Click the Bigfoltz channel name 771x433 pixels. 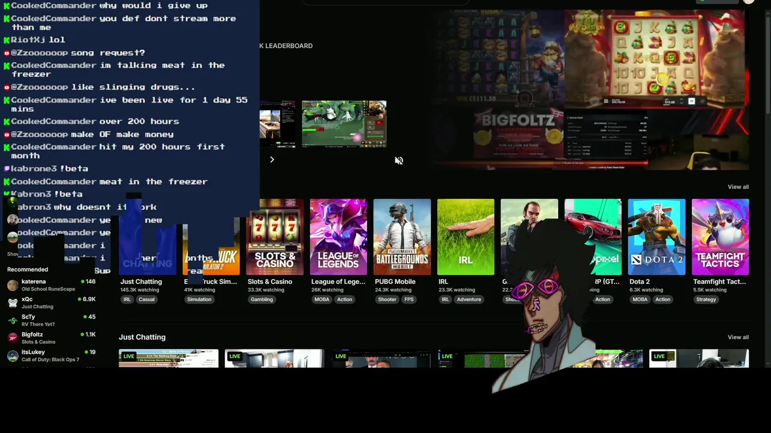click(x=32, y=334)
